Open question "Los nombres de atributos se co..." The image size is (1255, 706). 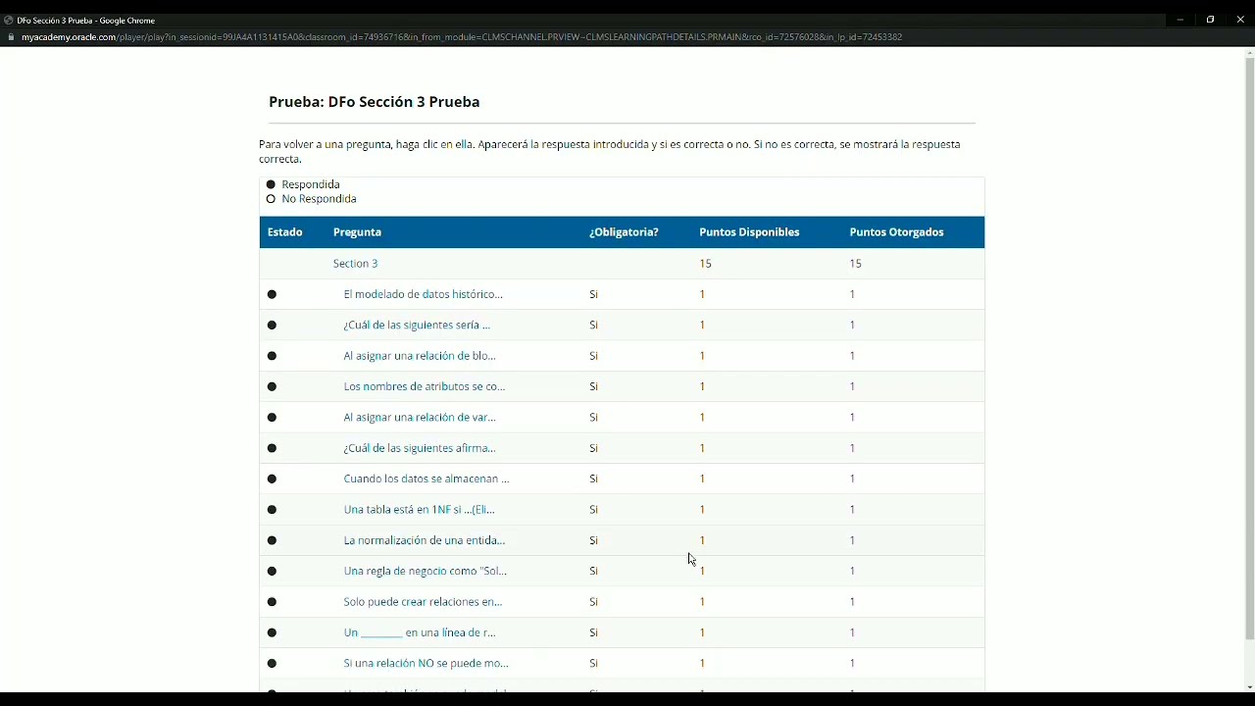point(425,386)
